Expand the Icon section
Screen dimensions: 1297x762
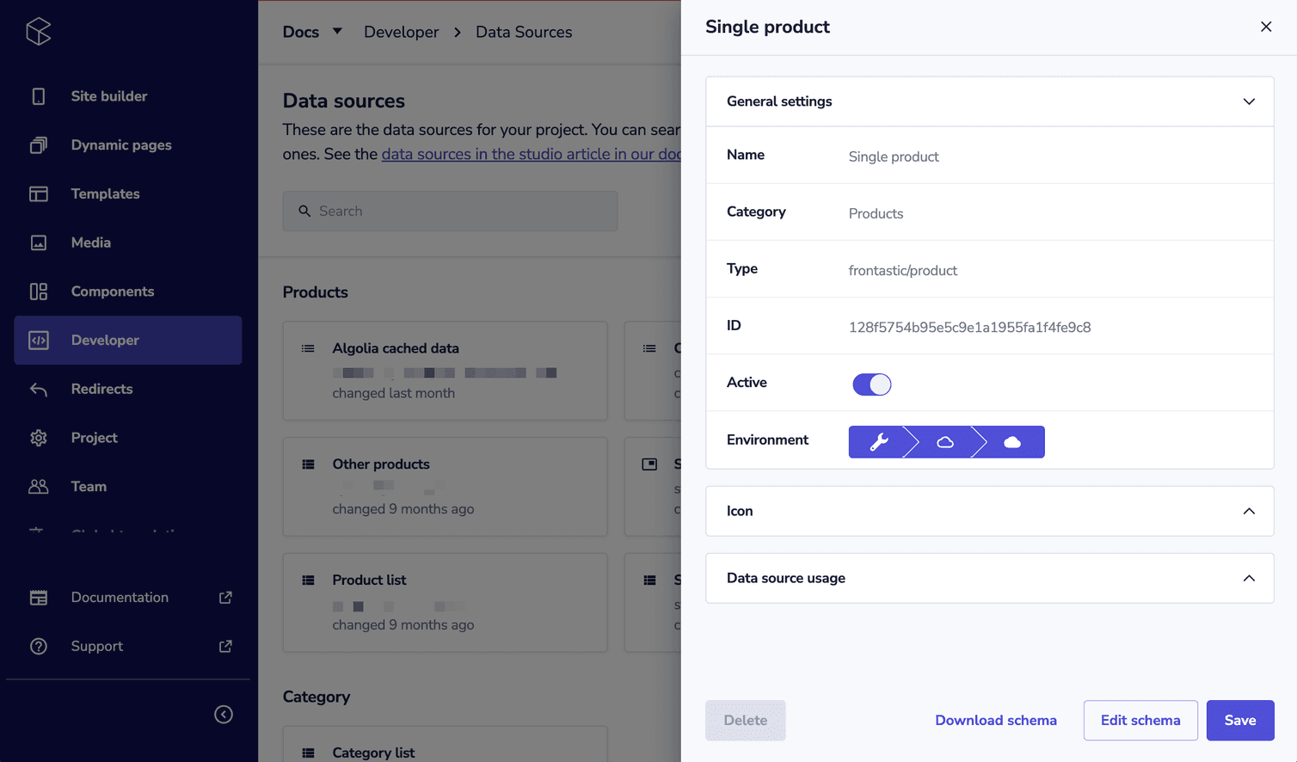[x=1249, y=511]
